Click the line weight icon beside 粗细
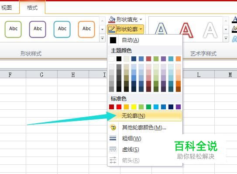The image size is (237, 174). [x=113, y=138]
